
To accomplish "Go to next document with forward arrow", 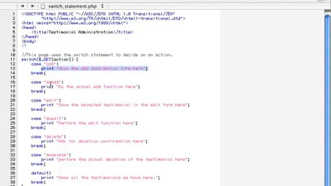I will (x=33, y=6).
